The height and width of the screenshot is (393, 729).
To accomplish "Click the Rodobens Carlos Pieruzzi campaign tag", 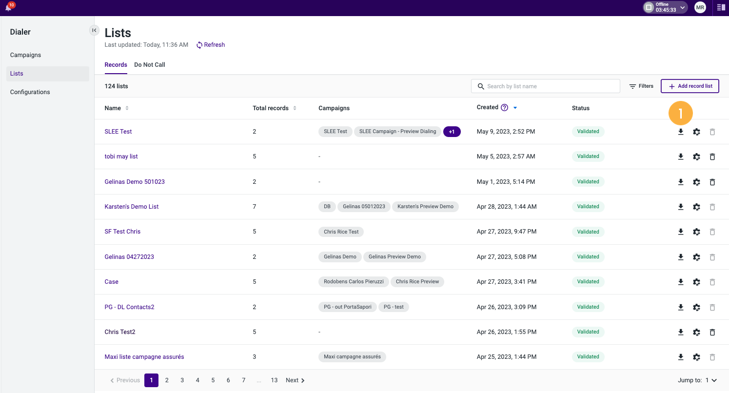I will (354, 282).
